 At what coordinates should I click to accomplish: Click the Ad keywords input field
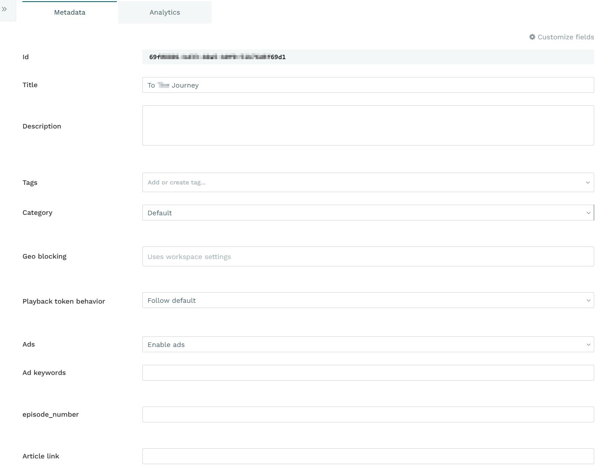368,373
